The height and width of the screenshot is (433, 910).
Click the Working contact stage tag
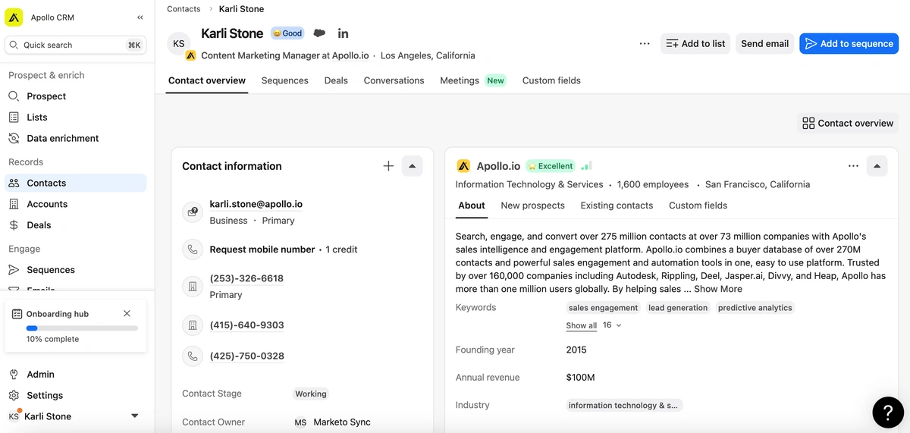311,394
